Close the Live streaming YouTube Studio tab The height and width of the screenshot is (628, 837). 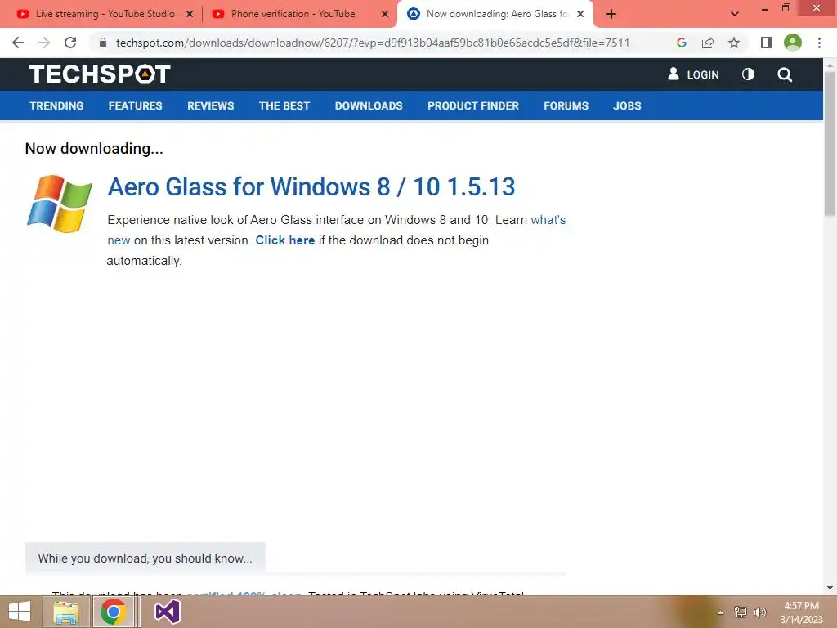click(x=189, y=15)
